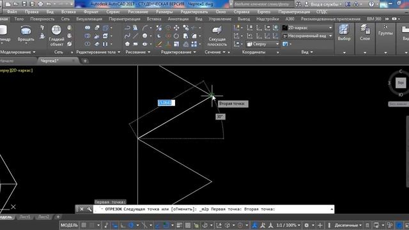Click the Save icon in quick access toolbar
Viewport: 409px width, 230px height.
pos(24,4)
